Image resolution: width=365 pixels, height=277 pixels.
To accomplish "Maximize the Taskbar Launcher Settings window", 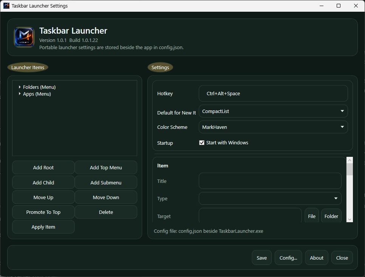I will point(339,6).
